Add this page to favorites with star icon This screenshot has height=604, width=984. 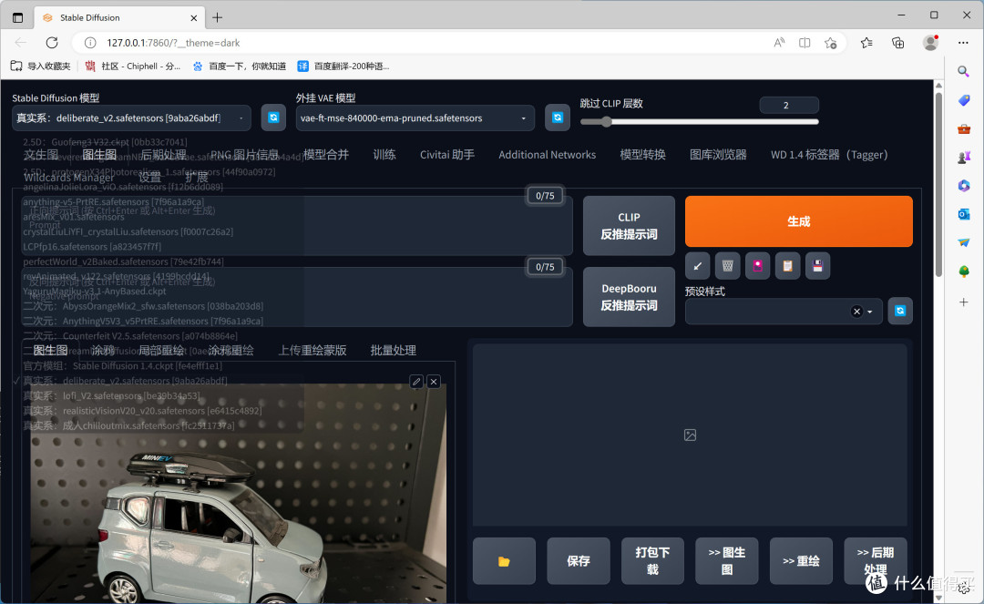pos(831,43)
